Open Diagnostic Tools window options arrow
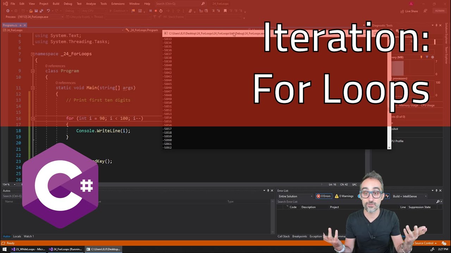The width and height of the screenshot is (451, 253). pyautogui.click(x=432, y=25)
